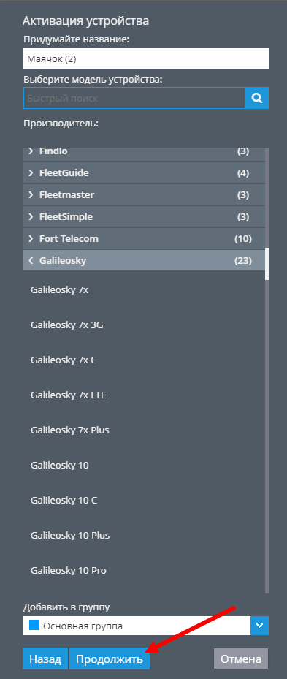Open the group dropdown arrow
287x679 pixels.
259,626
